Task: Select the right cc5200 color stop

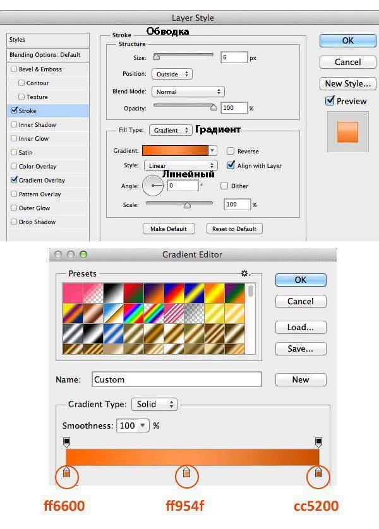Action: [318, 473]
